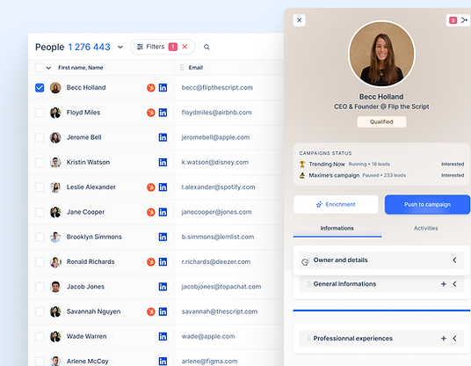Expand Professionnal experiences section chevron
Screen dimensions: 471x366
click(x=455, y=339)
